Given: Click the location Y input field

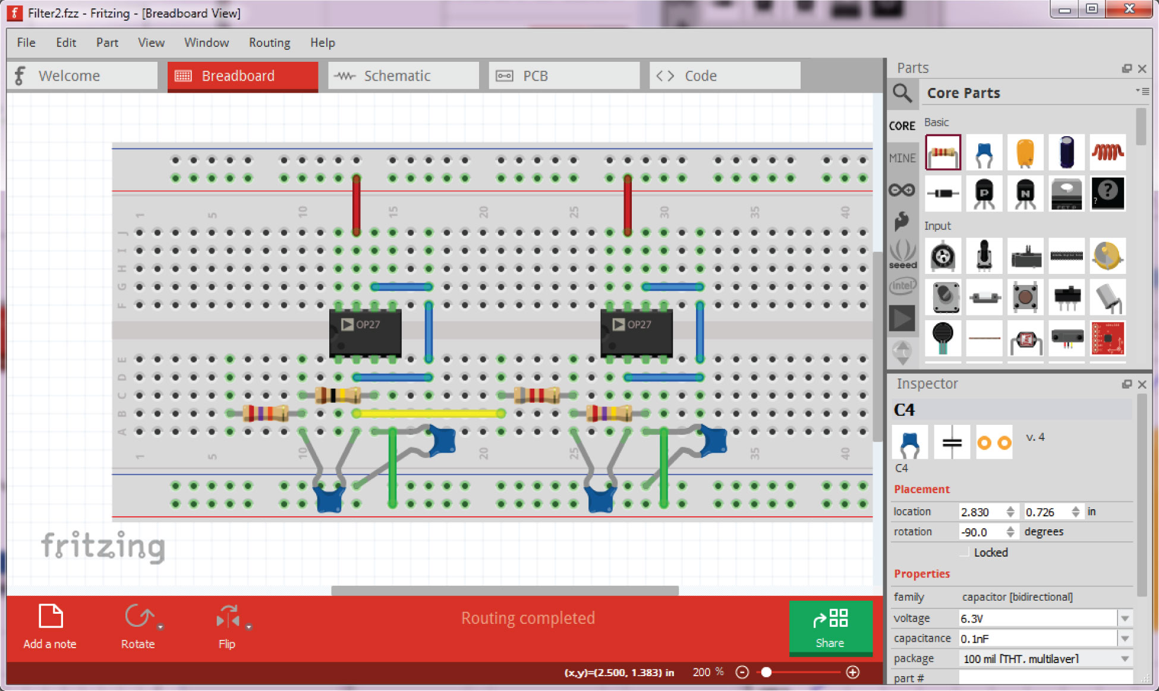Looking at the screenshot, I should coord(1047,512).
